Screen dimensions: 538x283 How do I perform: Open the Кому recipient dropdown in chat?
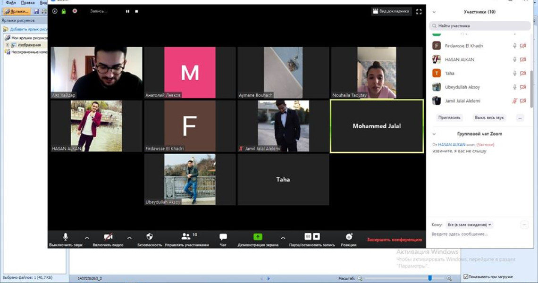pos(470,225)
